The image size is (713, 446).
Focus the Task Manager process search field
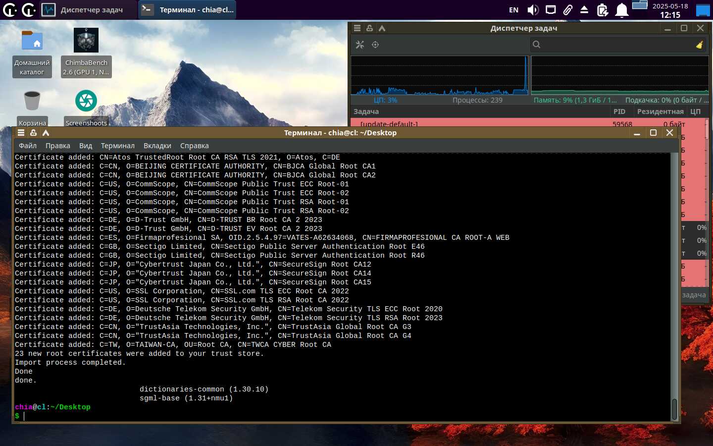(619, 45)
